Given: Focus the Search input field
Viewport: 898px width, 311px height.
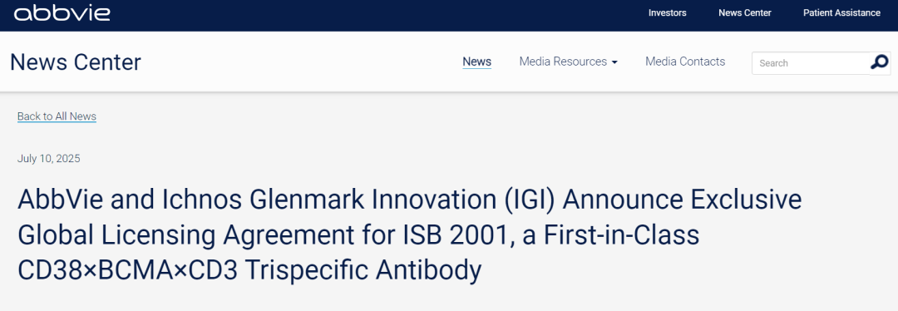Looking at the screenshot, I should coord(811,63).
